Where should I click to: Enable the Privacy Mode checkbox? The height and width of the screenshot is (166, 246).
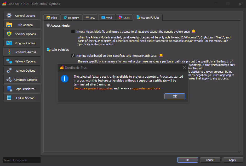pos(73,31)
